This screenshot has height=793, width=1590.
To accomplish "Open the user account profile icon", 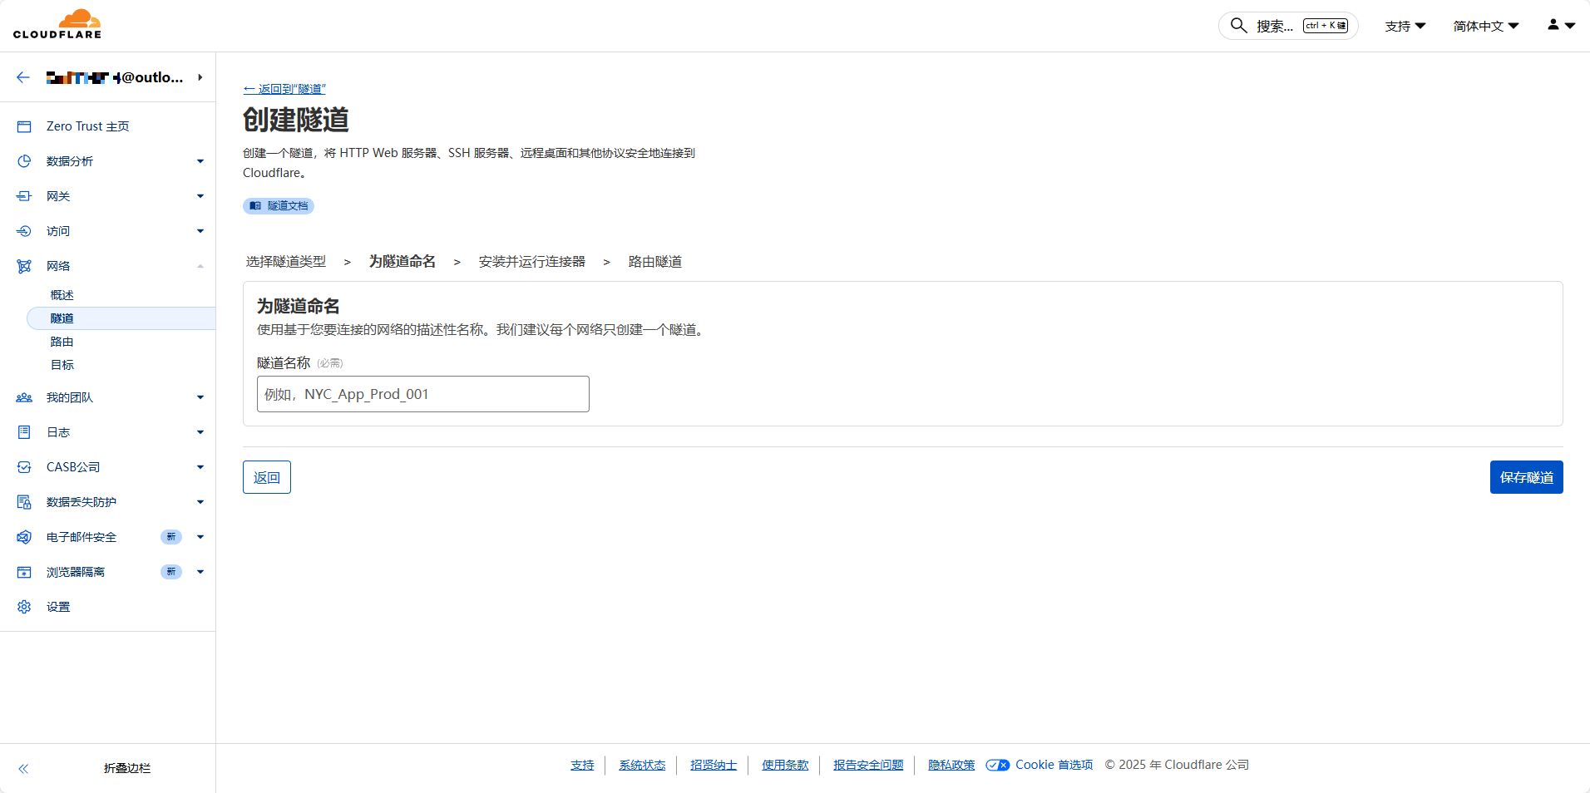I will [1560, 26].
